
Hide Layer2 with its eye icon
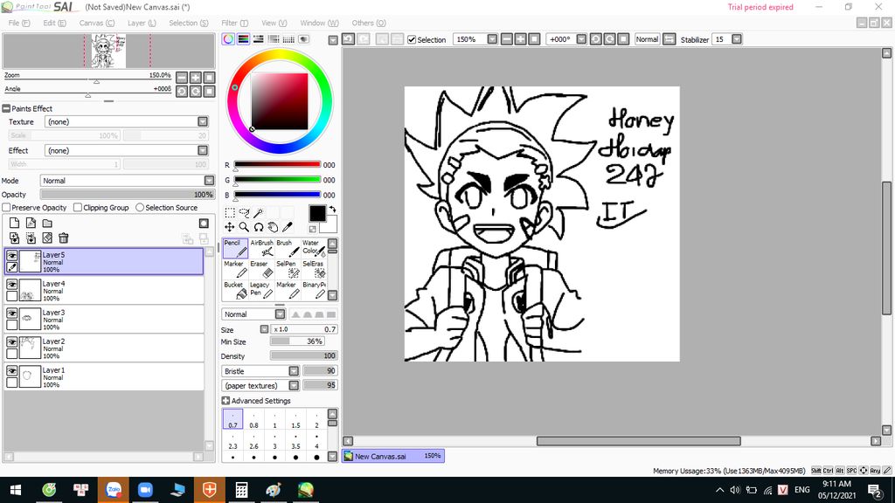tap(11, 341)
